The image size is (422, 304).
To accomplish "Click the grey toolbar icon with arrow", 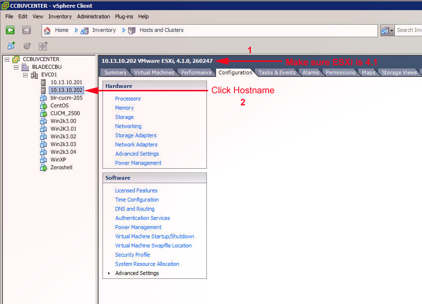I will [x=27, y=46].
